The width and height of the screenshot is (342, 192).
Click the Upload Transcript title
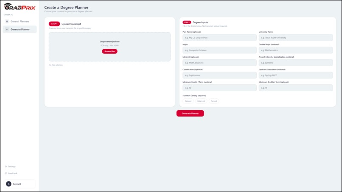[x=71, y=24]
